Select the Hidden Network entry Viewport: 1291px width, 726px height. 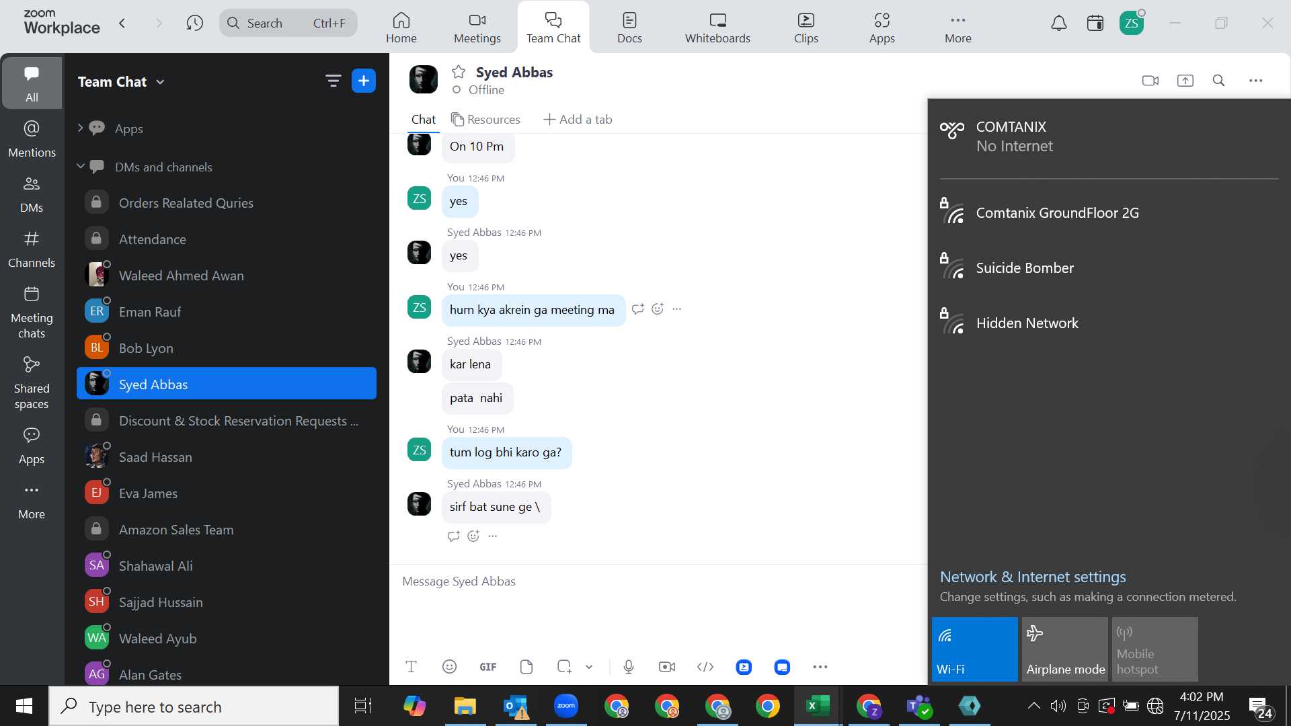1109,323
